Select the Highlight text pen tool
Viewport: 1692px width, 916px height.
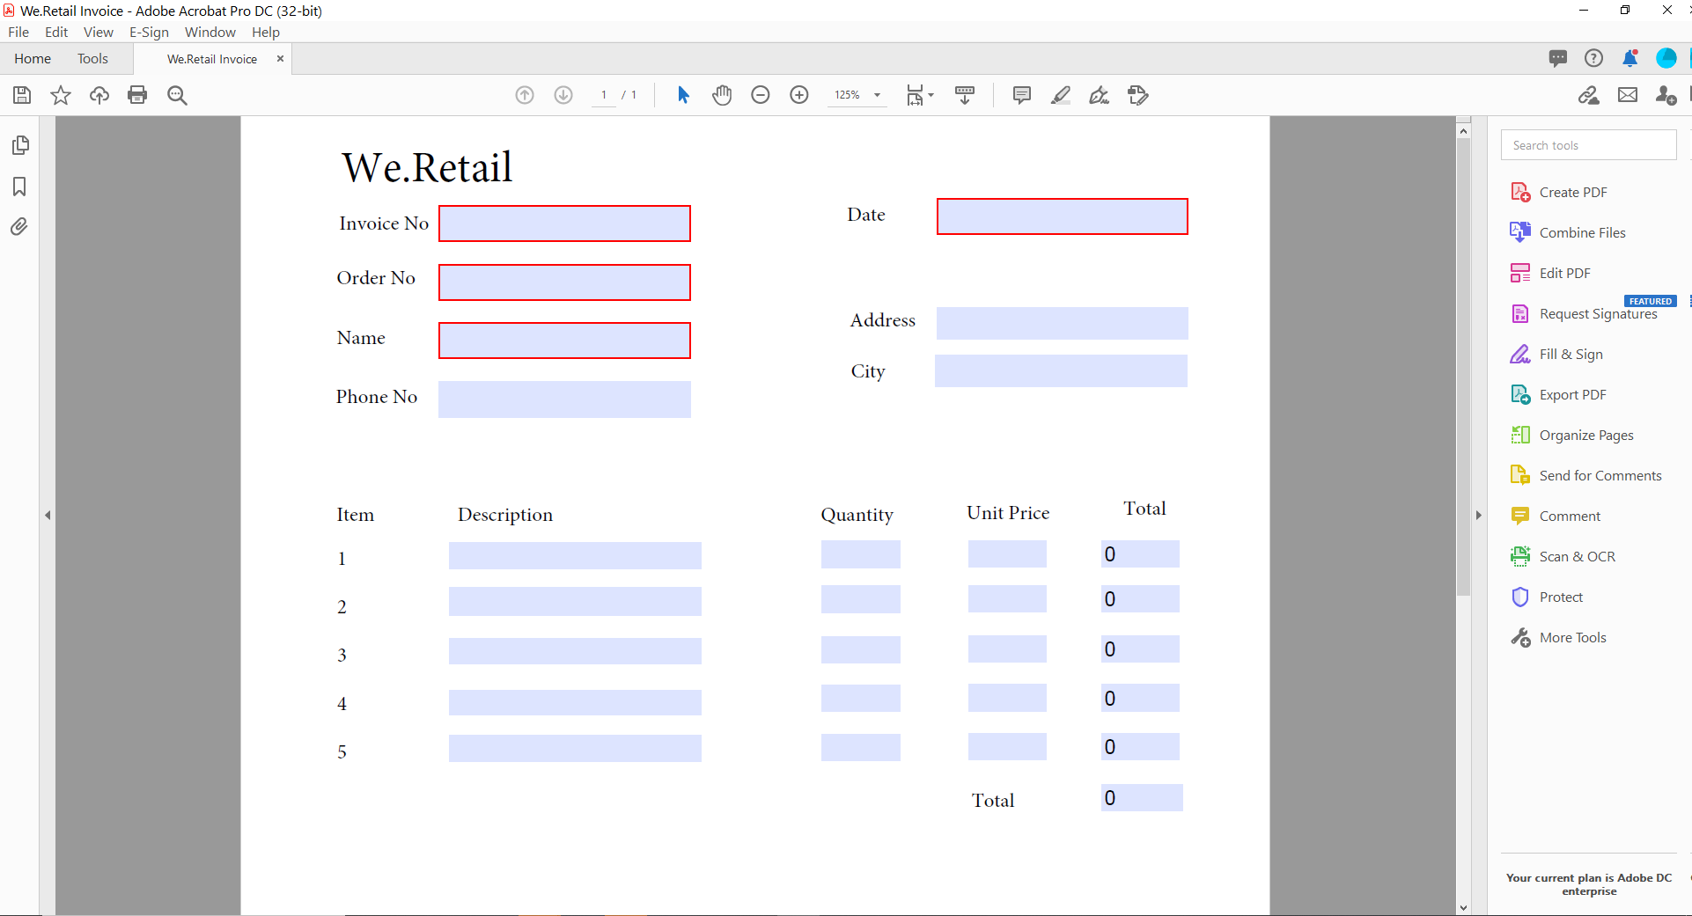(x=1061, y=95)
